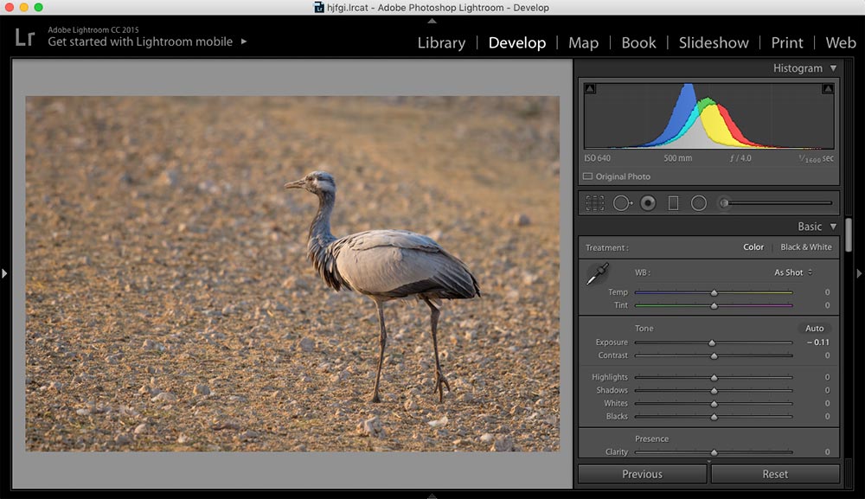
Task: Open the Adjustment Brush tool
Action: [724, 202]
